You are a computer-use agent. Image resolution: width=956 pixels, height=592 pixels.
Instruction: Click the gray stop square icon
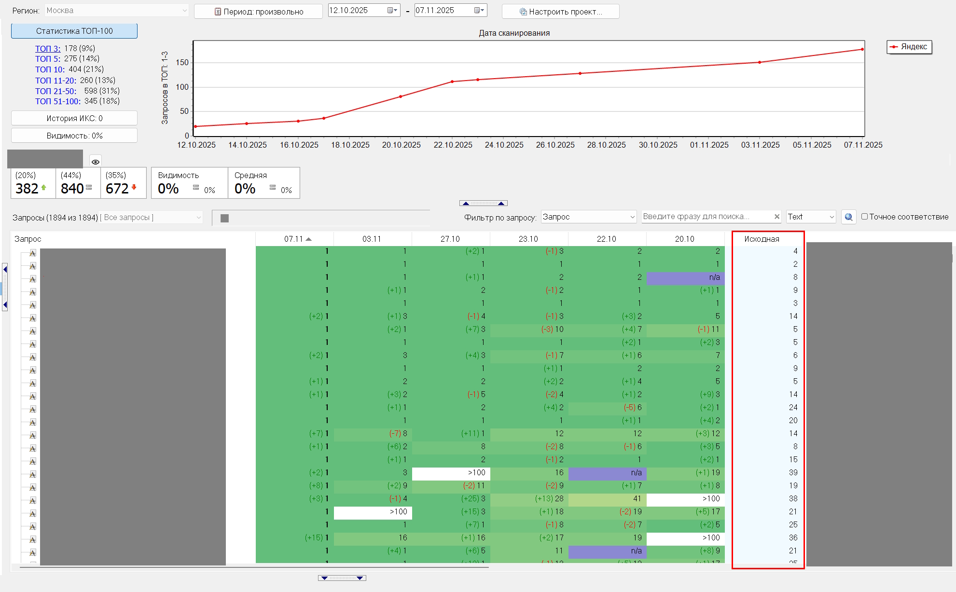224,218
